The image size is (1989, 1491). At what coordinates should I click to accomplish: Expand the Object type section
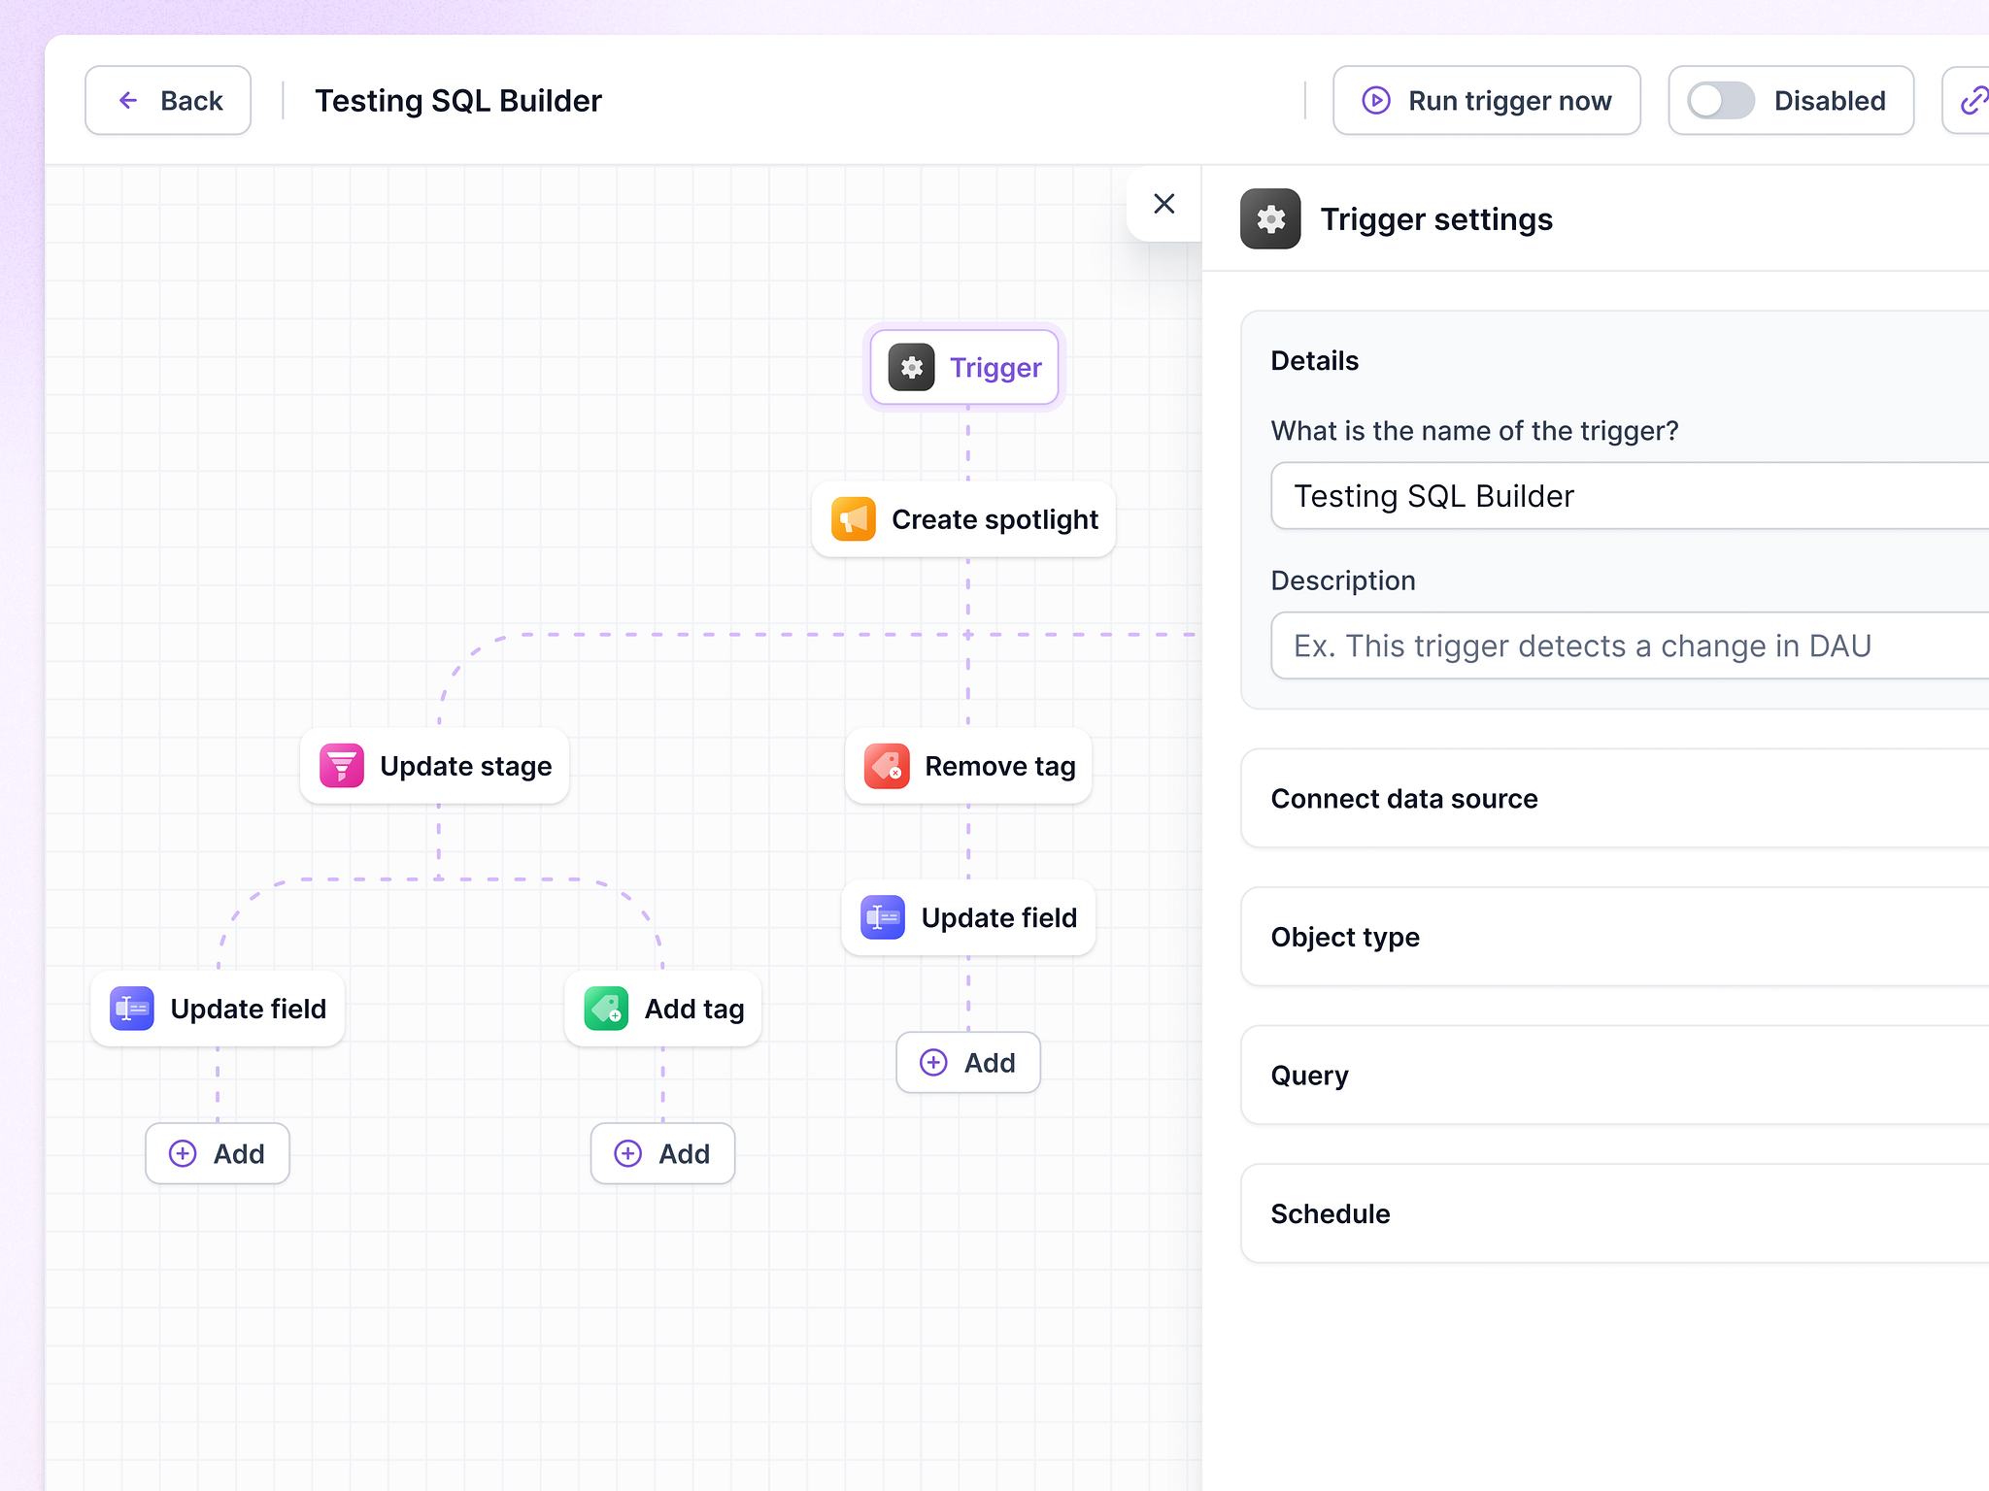pyautogui.click(x=1614, y=937)
